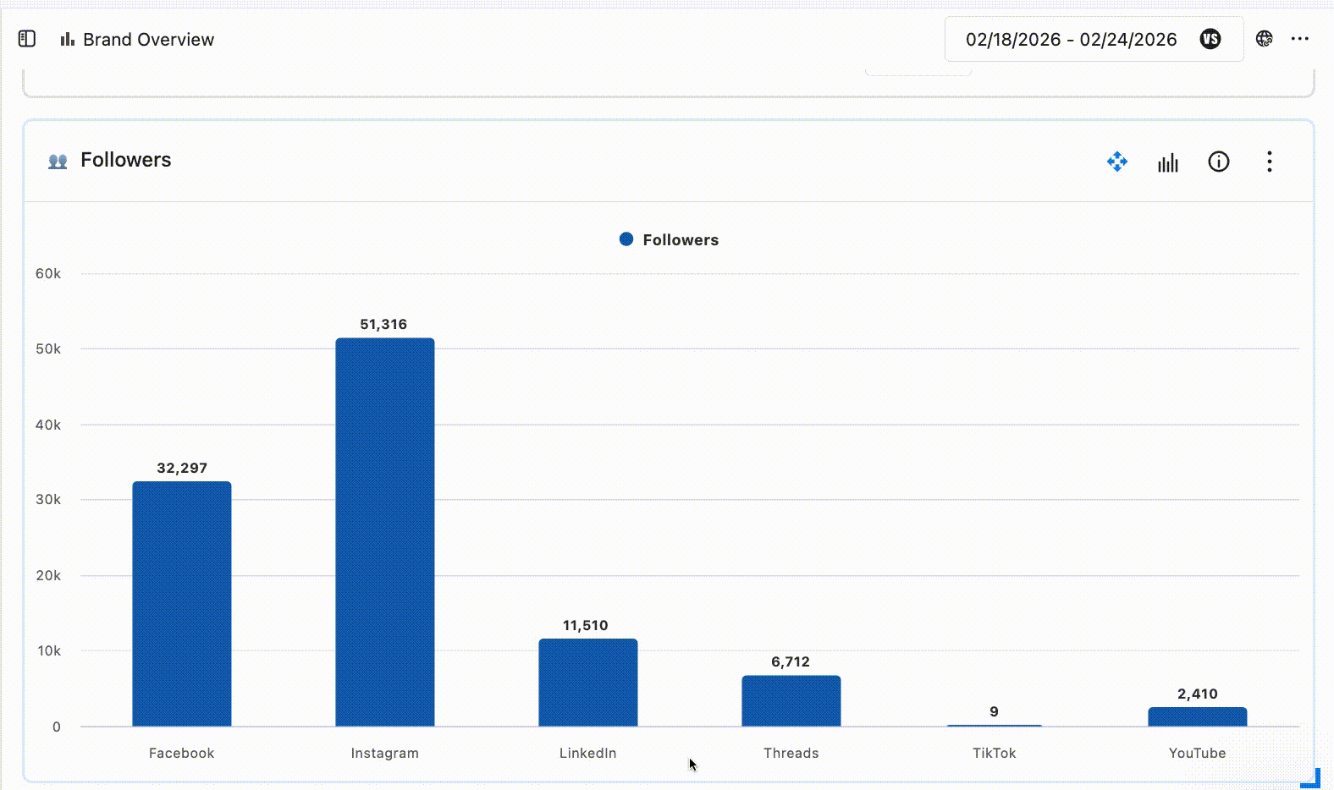Click the globe icon in header
This screenshot has height=790, width=1334.
[1264, 39]
